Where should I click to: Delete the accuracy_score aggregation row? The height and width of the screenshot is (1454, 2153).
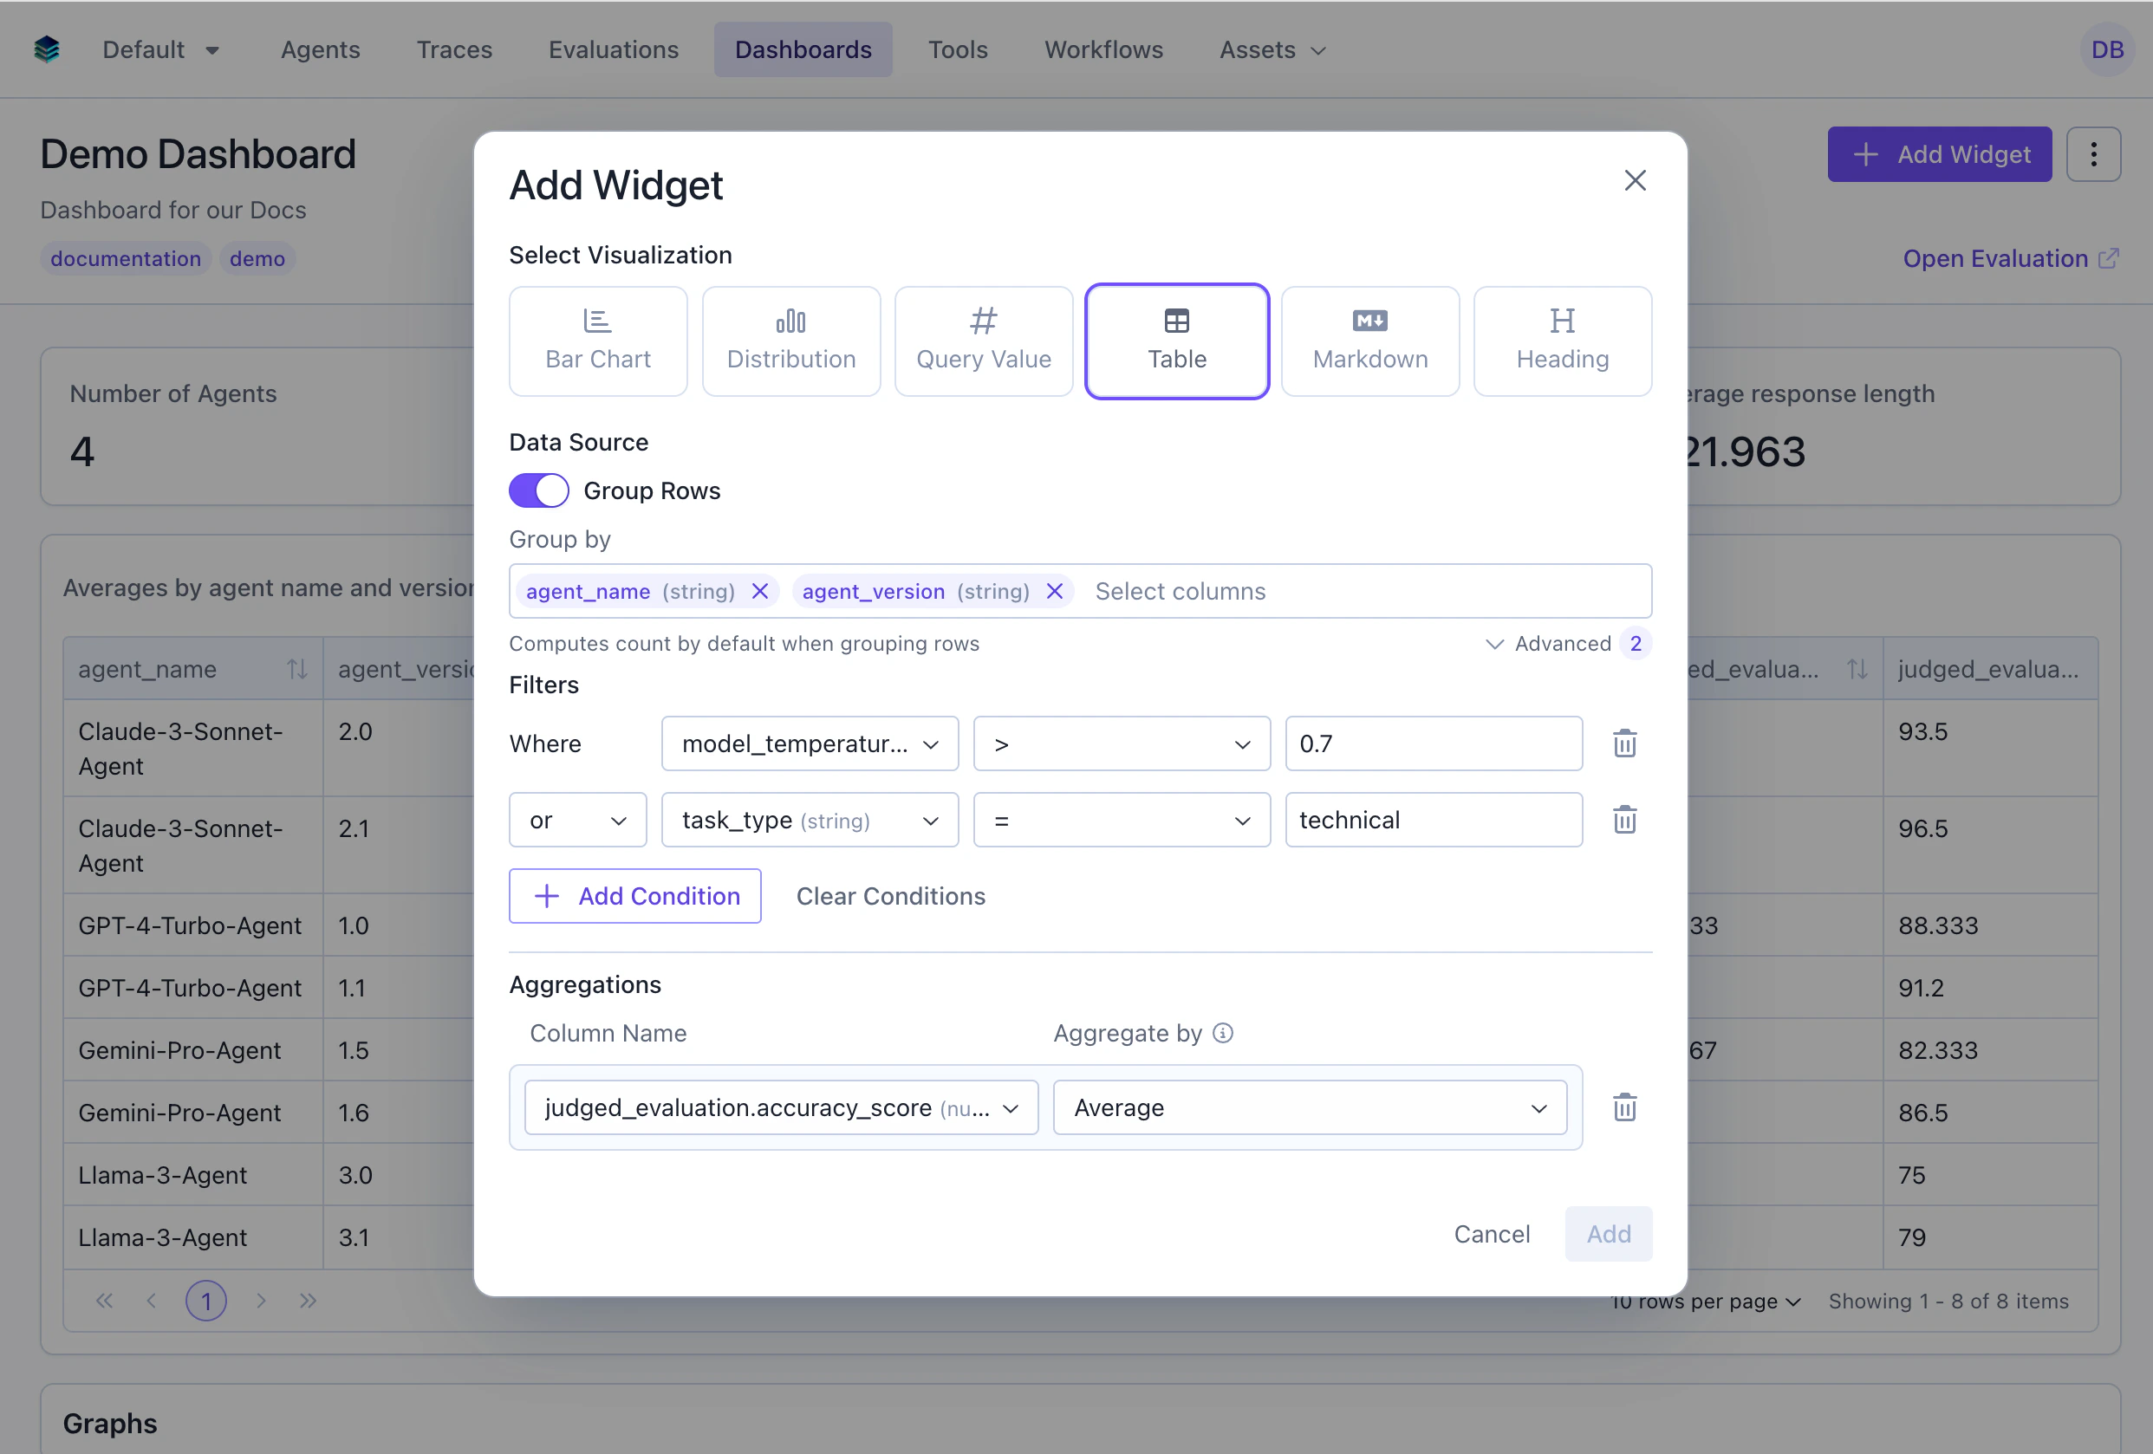pos(1624,1107)
